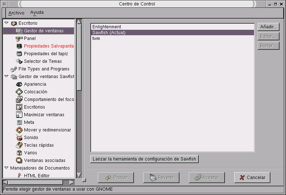Click the Editar... button
Viewport: 286px width, 195px height.
click(x=269, y=36)
